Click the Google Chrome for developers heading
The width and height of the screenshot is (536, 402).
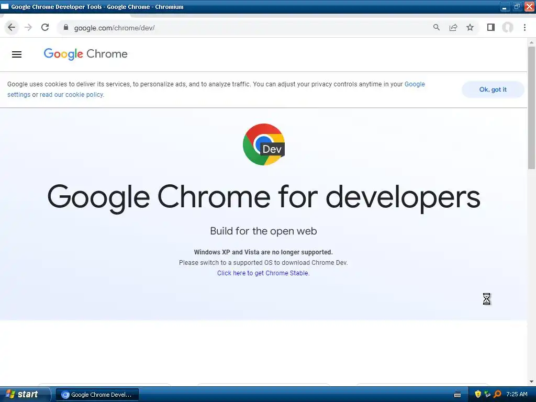click(264, 197)
